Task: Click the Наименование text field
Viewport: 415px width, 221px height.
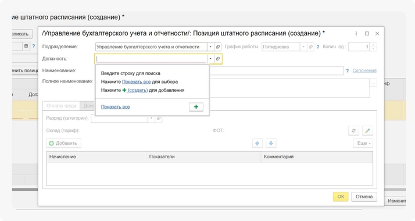Action: coord(276,71)
